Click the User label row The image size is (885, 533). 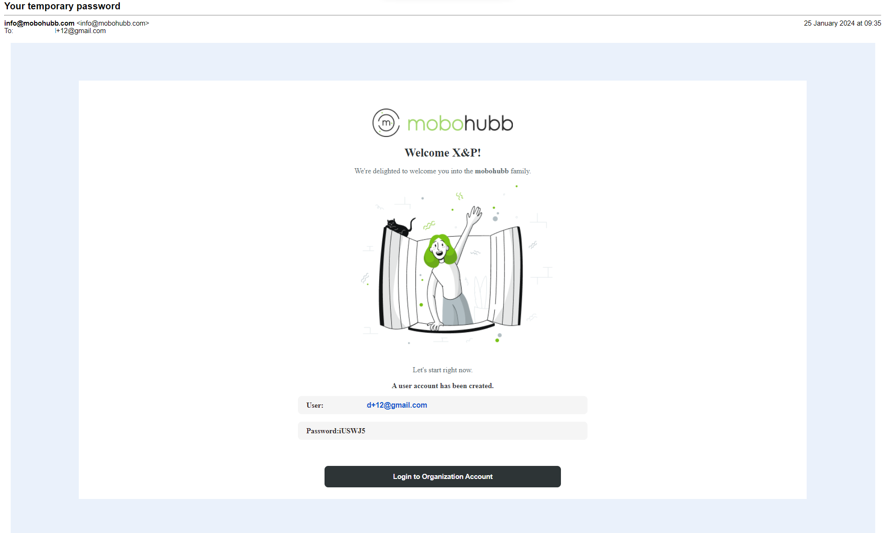(x=442, y=405)
